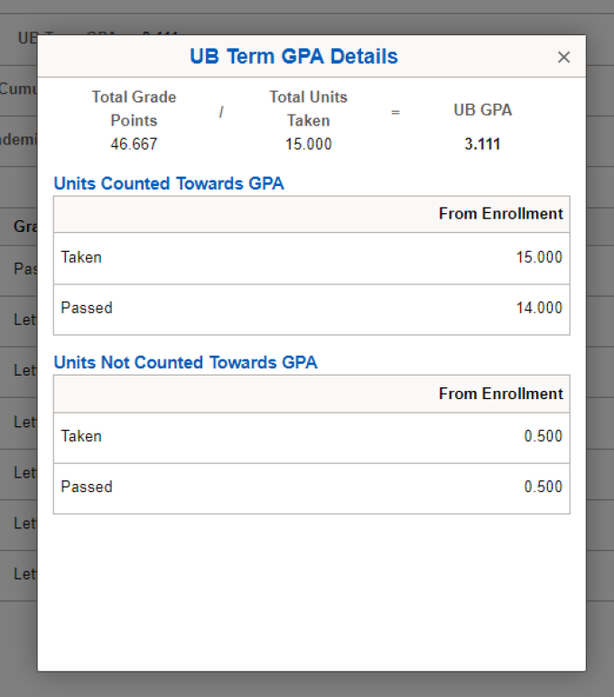614x697 pixels.
Task: Click Passed row label in Not Counted table
Action: [87, 487]
